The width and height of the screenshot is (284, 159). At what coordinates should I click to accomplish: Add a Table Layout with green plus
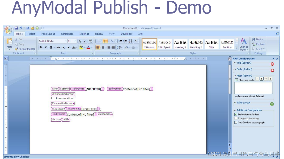tap(272, 104)
